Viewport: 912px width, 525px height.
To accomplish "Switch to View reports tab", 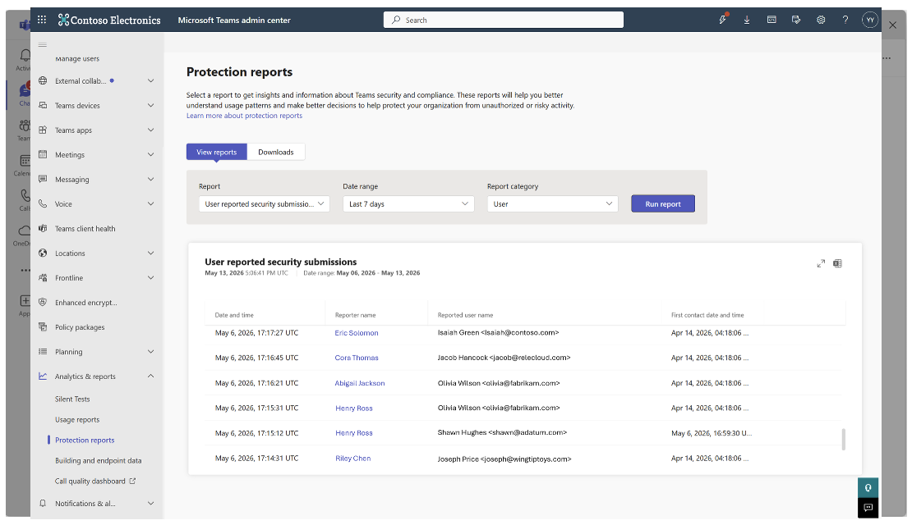I will tap(216, 152).
